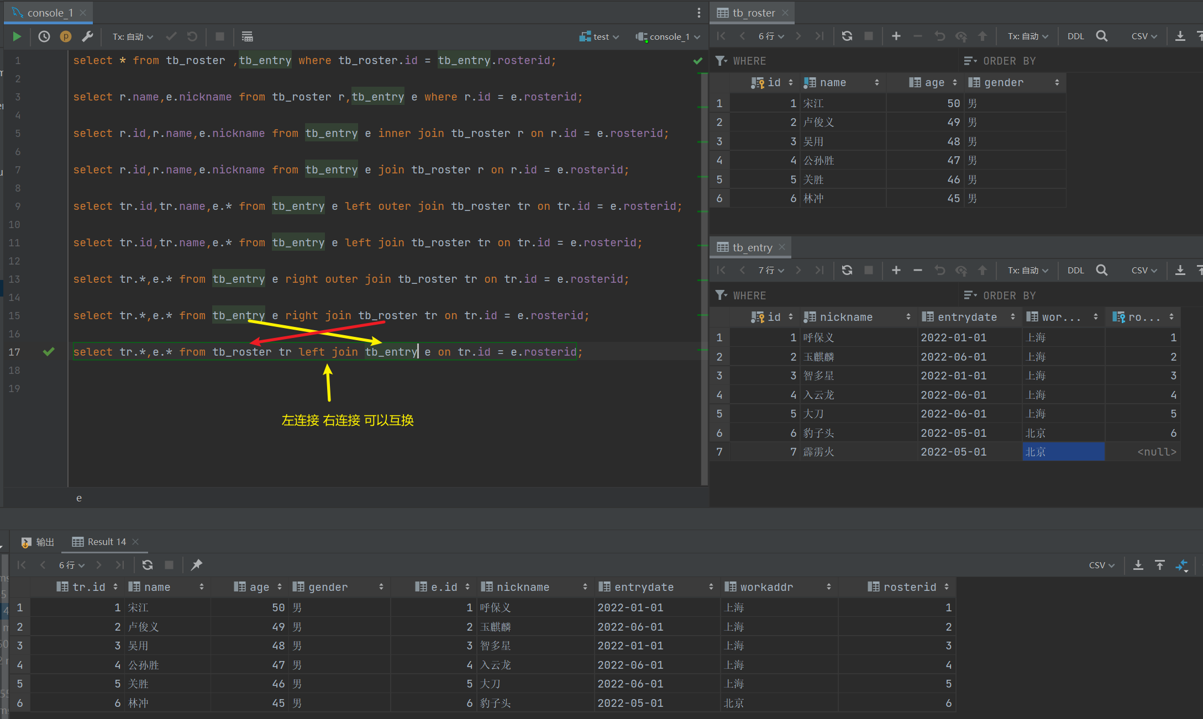Switch to the tb_entry tab
The image size is (1203, 719).
(750, 247)
